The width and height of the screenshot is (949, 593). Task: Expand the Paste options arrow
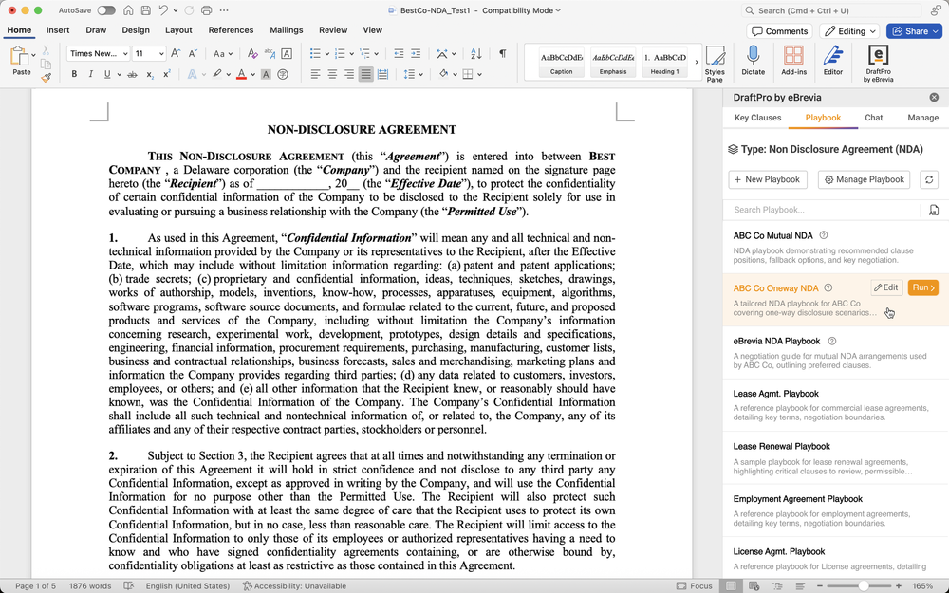pyautogui.click(x=34, y=55)
